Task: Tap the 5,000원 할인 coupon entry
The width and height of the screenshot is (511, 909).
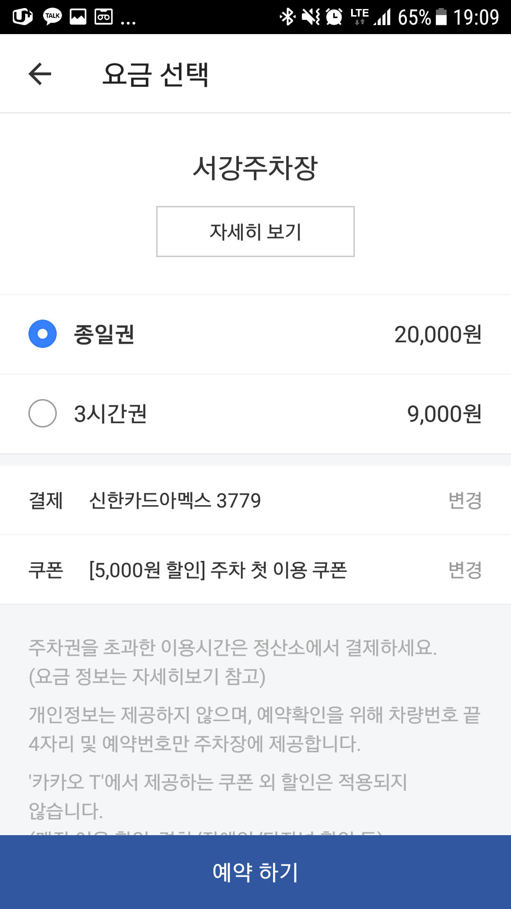Action: tap(218, 570)
